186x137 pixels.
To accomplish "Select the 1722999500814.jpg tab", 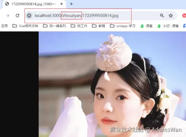I will (x=34, y=4).
